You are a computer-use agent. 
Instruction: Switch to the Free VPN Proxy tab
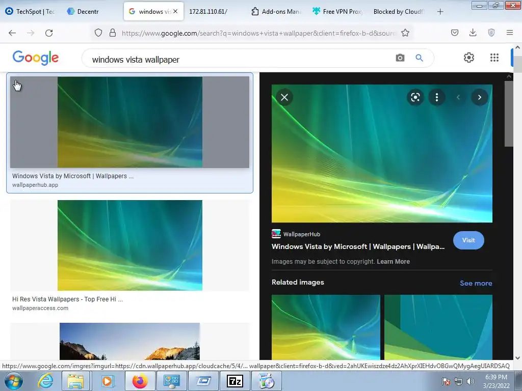pyautogui.click(x=337, y=11)
